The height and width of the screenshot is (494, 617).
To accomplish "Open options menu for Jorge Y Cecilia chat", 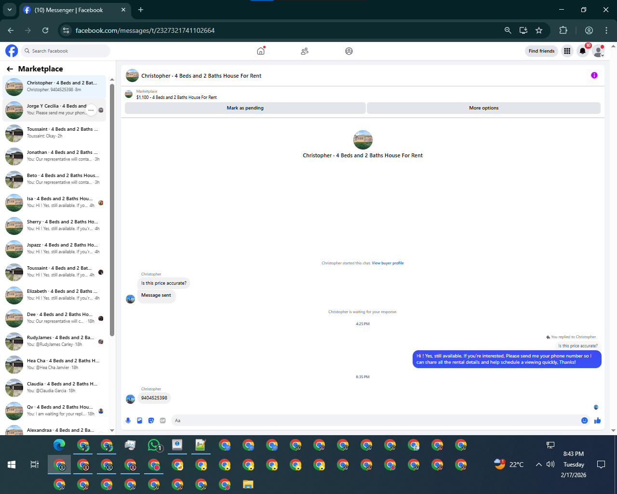I will coord(91,110).
